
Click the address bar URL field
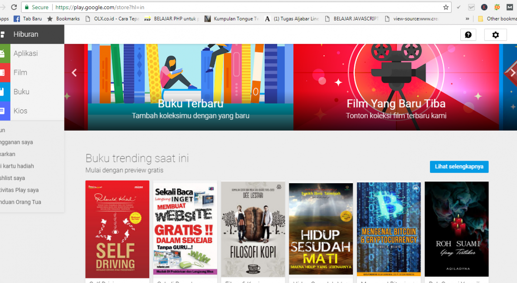click(245, 7)
